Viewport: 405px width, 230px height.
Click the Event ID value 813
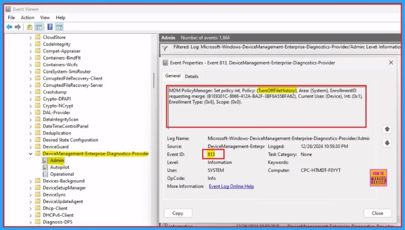click(x=211, y=154)
